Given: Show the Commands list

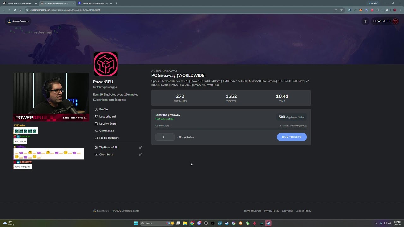Looking at the screenshot, I should coord(106,131).
